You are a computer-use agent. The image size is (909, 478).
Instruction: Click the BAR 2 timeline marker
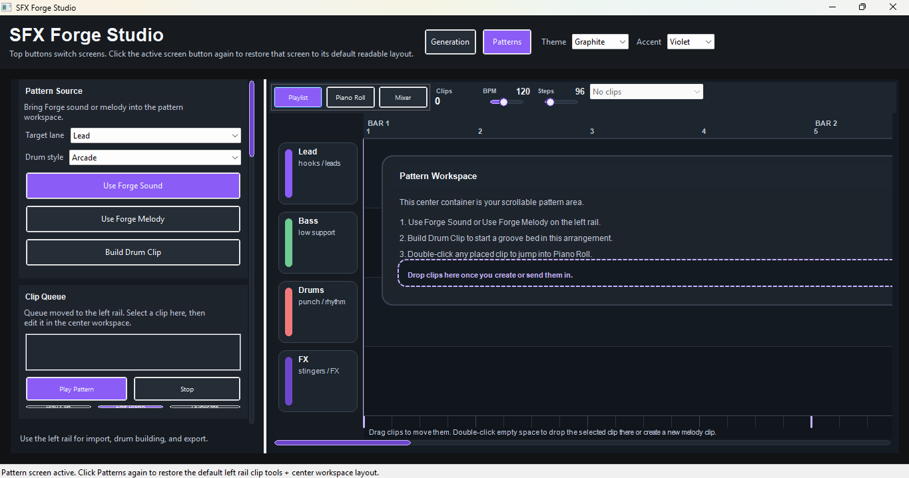click(x=826, y=123)
